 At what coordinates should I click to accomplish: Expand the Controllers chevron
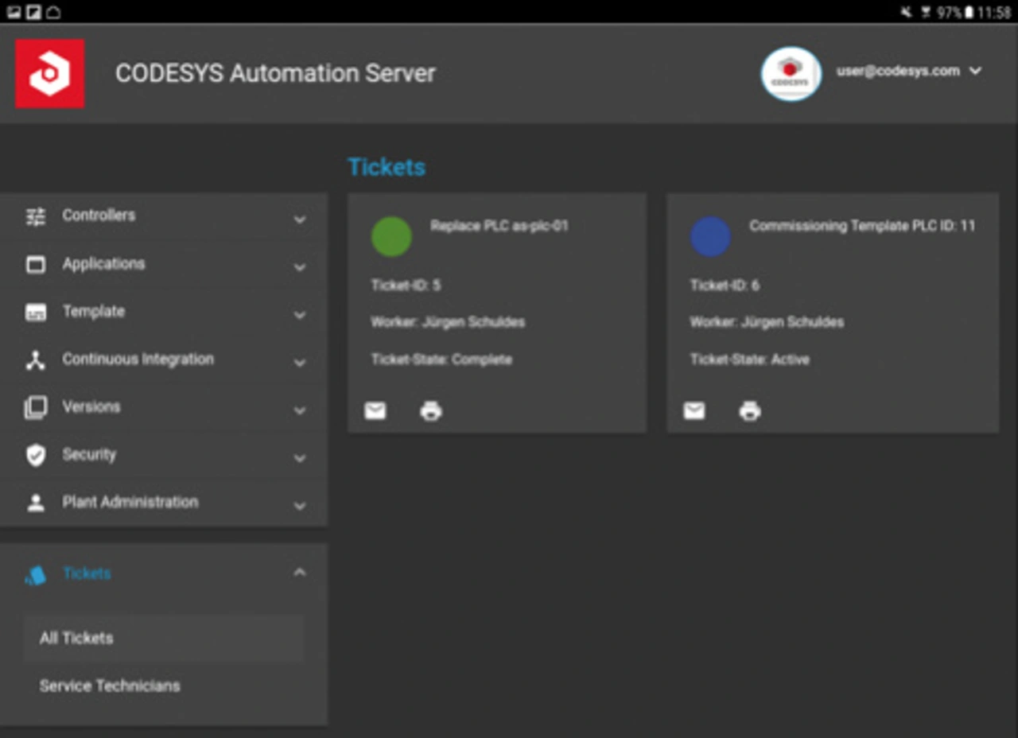tap(300, 219)
